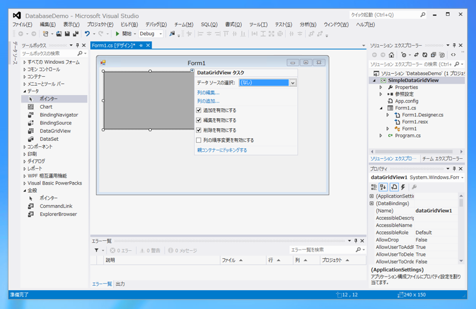This screenshot has width=476, height=309.
Task: Click the 列の編集... link
Action: pyautogui.click(x=208, y=93)
